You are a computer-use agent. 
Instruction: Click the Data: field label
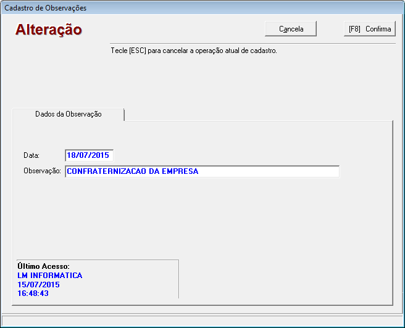tap(31, 155)
